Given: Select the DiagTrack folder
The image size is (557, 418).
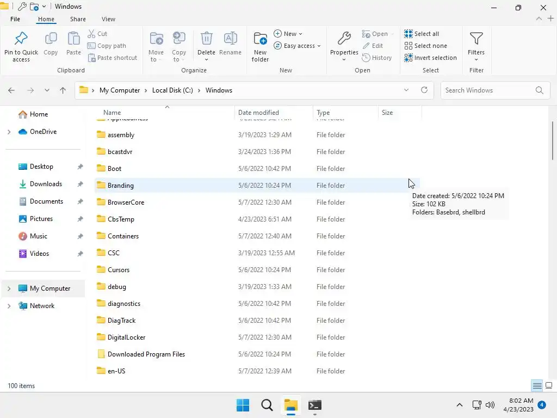Looking at the screenshot, I should (257, 320).
